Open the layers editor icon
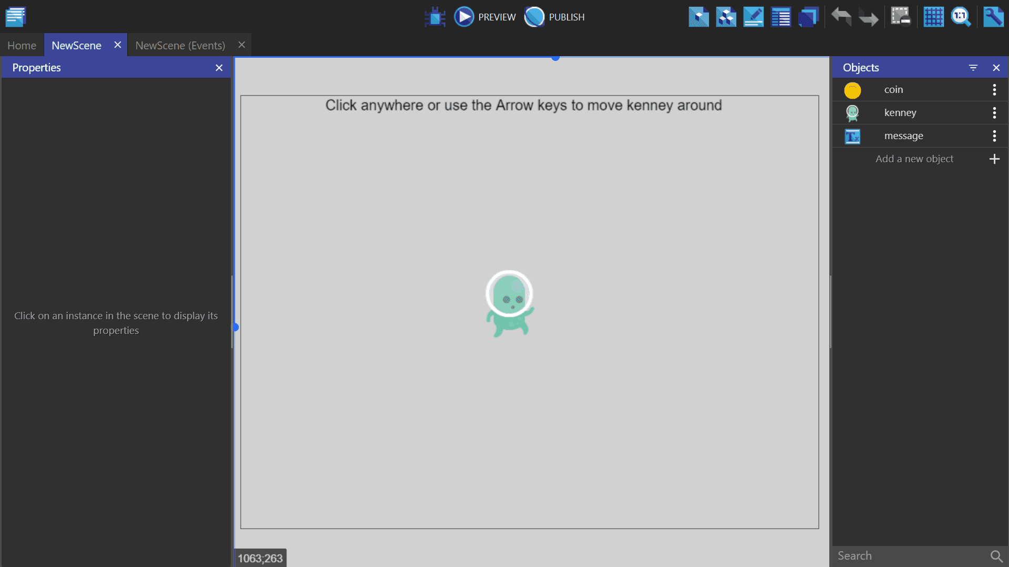 (x=808, y=17)
